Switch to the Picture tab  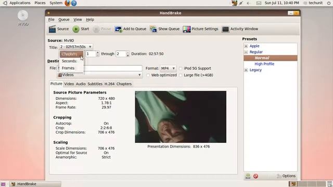pos(56,84)
